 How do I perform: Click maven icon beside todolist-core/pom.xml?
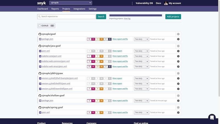[x=40, y=56]
